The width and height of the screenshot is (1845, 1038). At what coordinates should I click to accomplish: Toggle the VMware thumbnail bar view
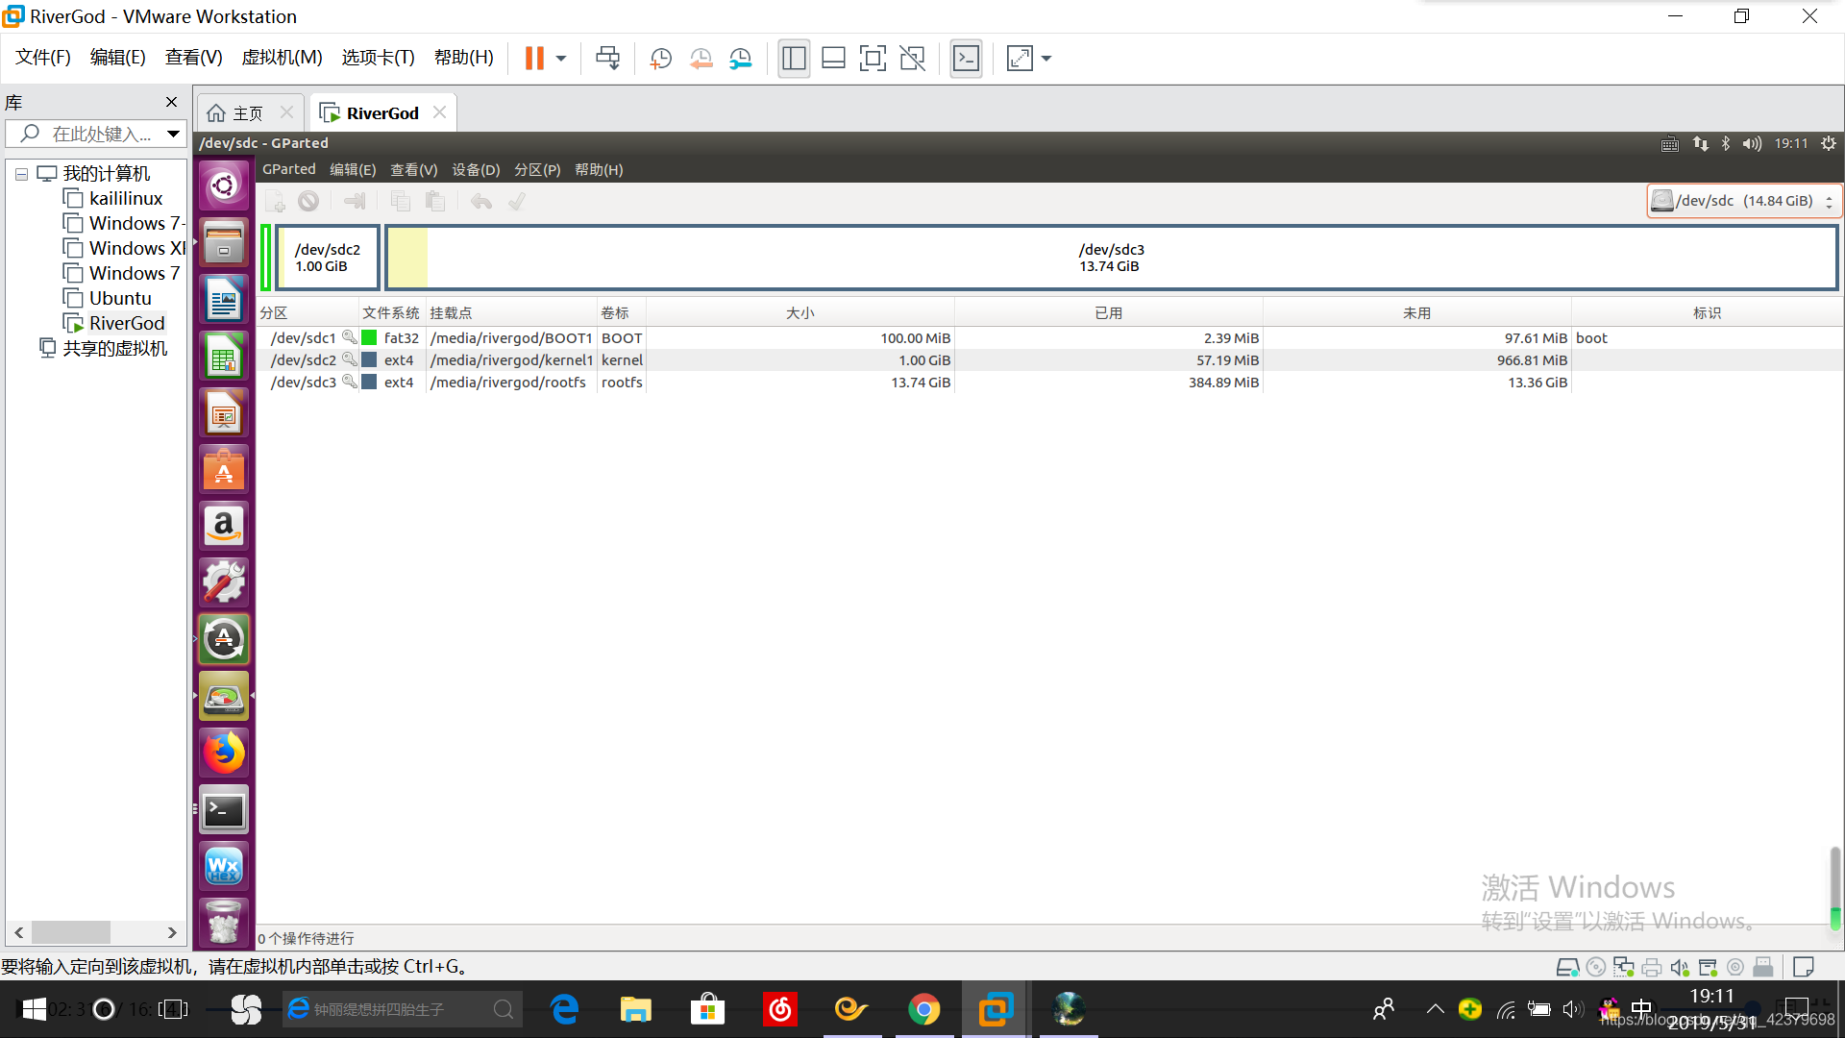(833, 59)
